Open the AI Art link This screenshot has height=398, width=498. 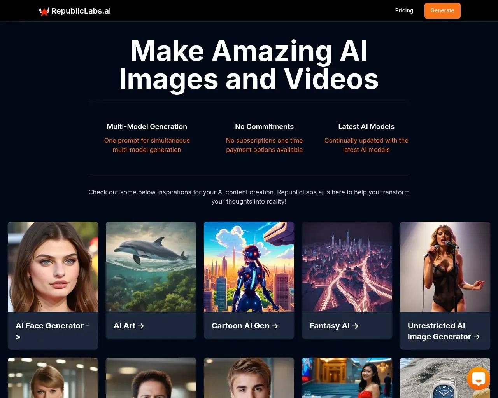pyautogui.click(x=129, y=326)
